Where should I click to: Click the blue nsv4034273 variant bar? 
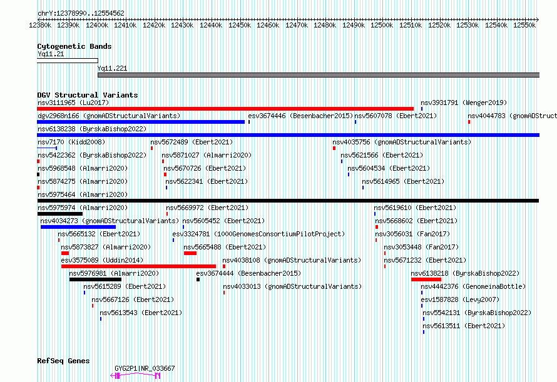78,227
